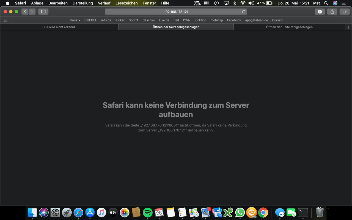Open the Contacts app in the Dock
Viewport: 352px width, 220px height.
pyautogui.click(x=136, y=213)
